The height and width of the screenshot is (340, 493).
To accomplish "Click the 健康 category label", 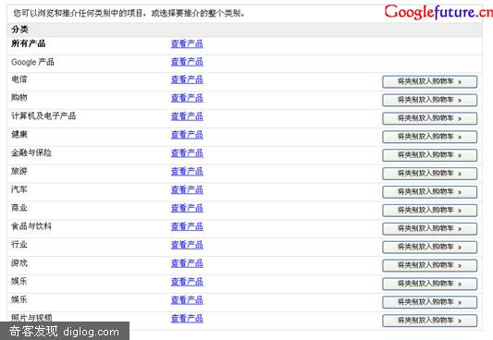I will (x=19, y=134).
